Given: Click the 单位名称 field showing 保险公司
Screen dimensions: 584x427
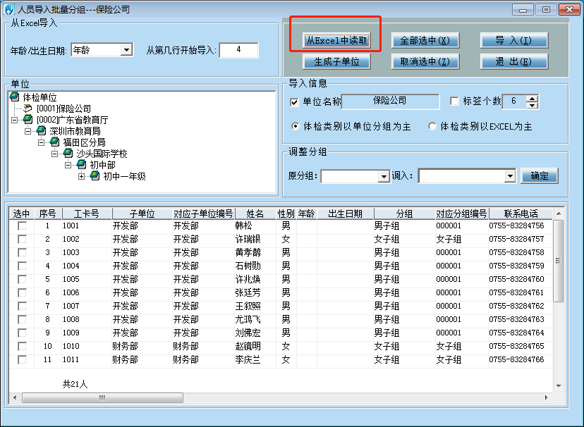Looking at the screenshot, I should click(x=390, y=101).
